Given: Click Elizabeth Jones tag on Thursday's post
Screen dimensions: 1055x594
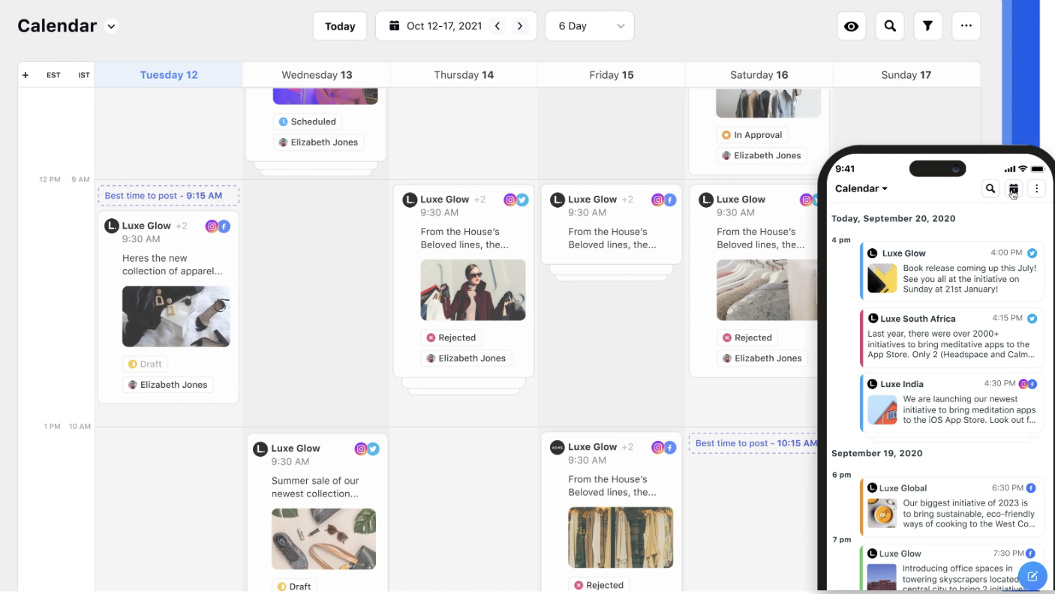Looking at the screenshot, I should coord(466,358).
